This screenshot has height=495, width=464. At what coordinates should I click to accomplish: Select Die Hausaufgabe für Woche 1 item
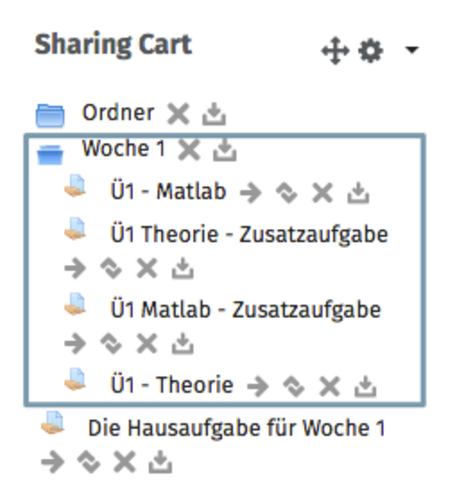237,428
